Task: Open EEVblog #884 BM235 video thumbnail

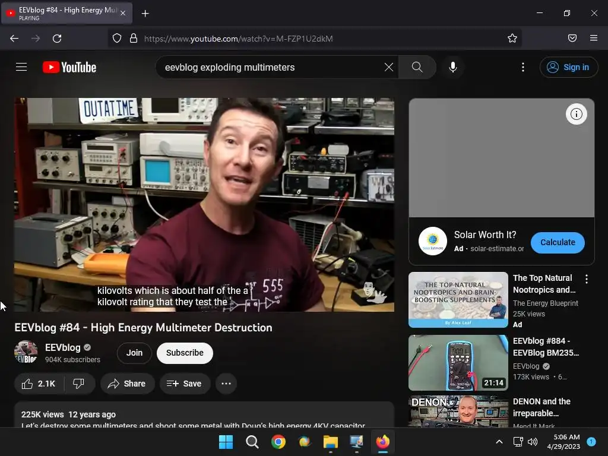Action: point(458,363)
